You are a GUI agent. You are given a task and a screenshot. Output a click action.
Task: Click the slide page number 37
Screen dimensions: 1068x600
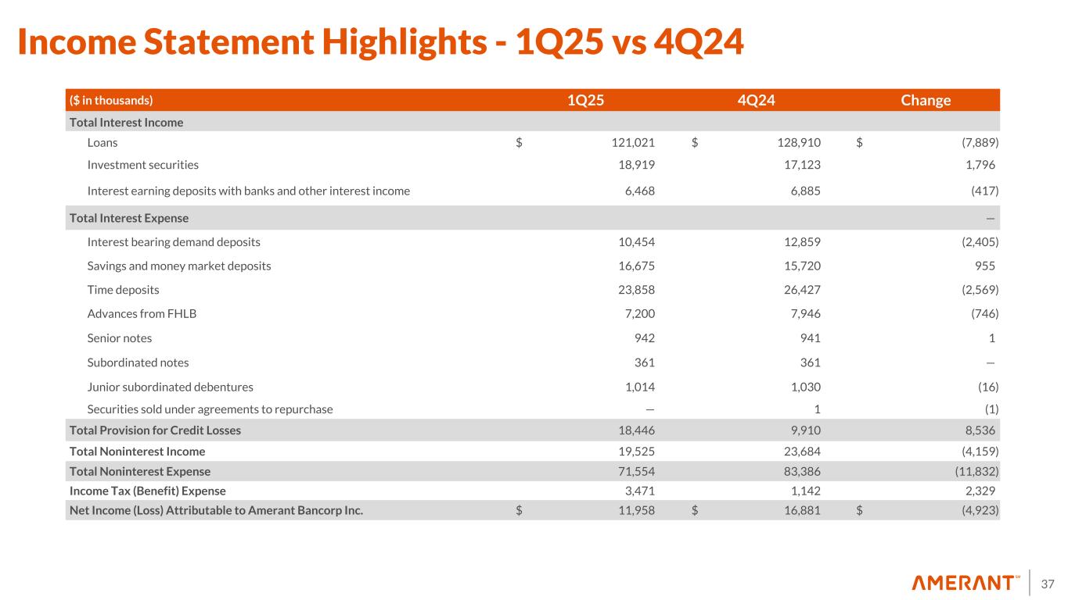coord(1048,584)
